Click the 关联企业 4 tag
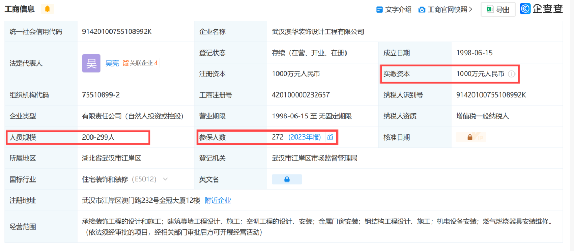Viewport: 574px width, 251px height. click(x=140, y=63)
